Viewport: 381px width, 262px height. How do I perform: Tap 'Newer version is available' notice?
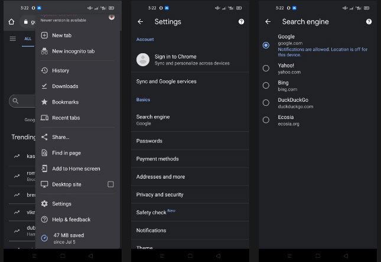pyautogui.click(x=63, y=21)
